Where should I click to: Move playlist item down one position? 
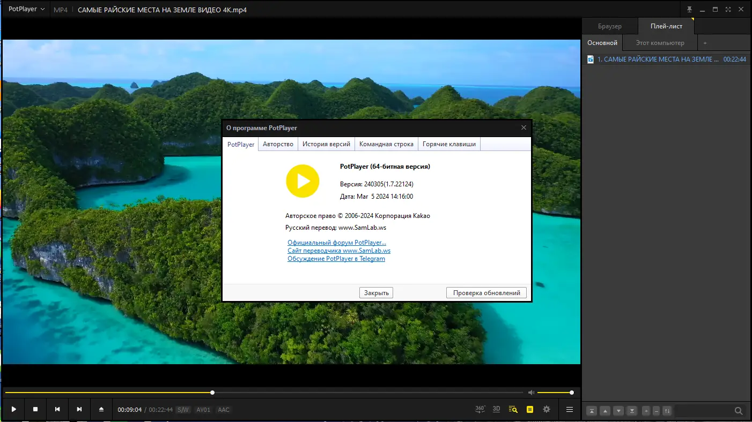pos(618,411)
